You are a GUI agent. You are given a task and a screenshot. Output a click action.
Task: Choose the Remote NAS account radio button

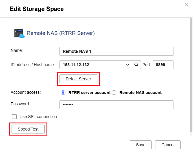click(x=114, y=93)
